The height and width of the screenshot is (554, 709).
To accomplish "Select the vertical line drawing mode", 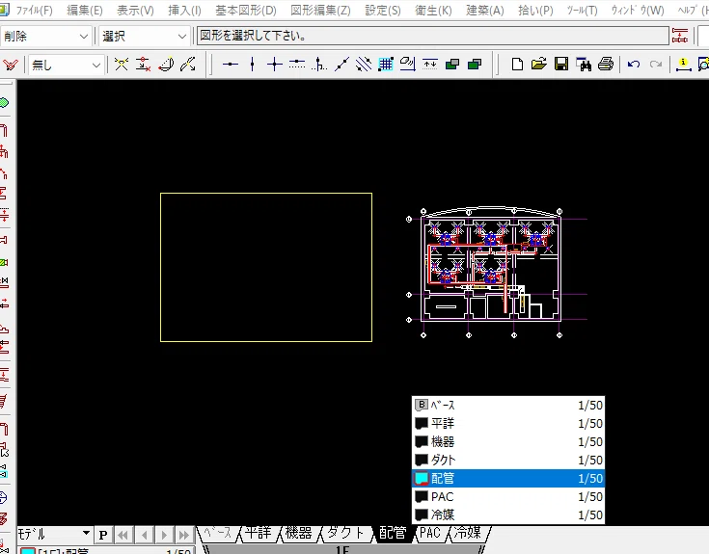I will coord(253,65).
